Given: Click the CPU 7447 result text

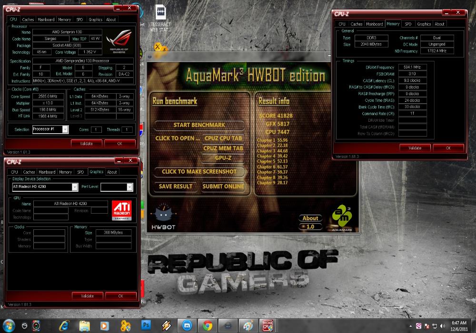Looking at the screenshot, I should [x=278, y=132].
